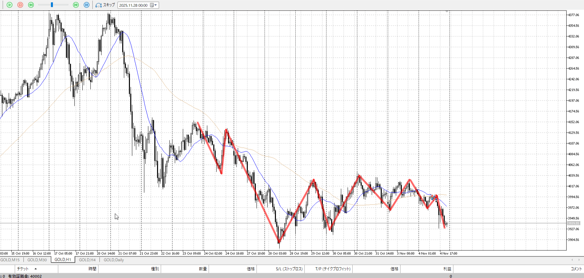Click the 利益 column header
The height and width of the screenshot is (278, 584).
[447, 269]
